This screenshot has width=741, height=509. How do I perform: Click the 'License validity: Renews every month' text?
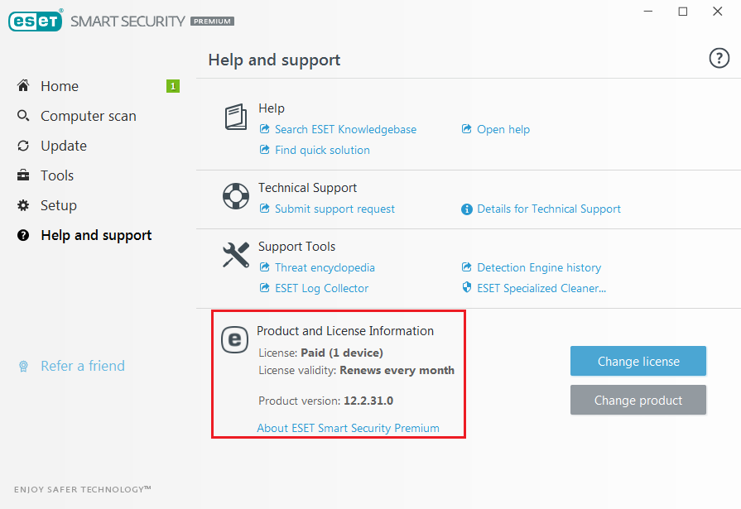tap(356, 370)
